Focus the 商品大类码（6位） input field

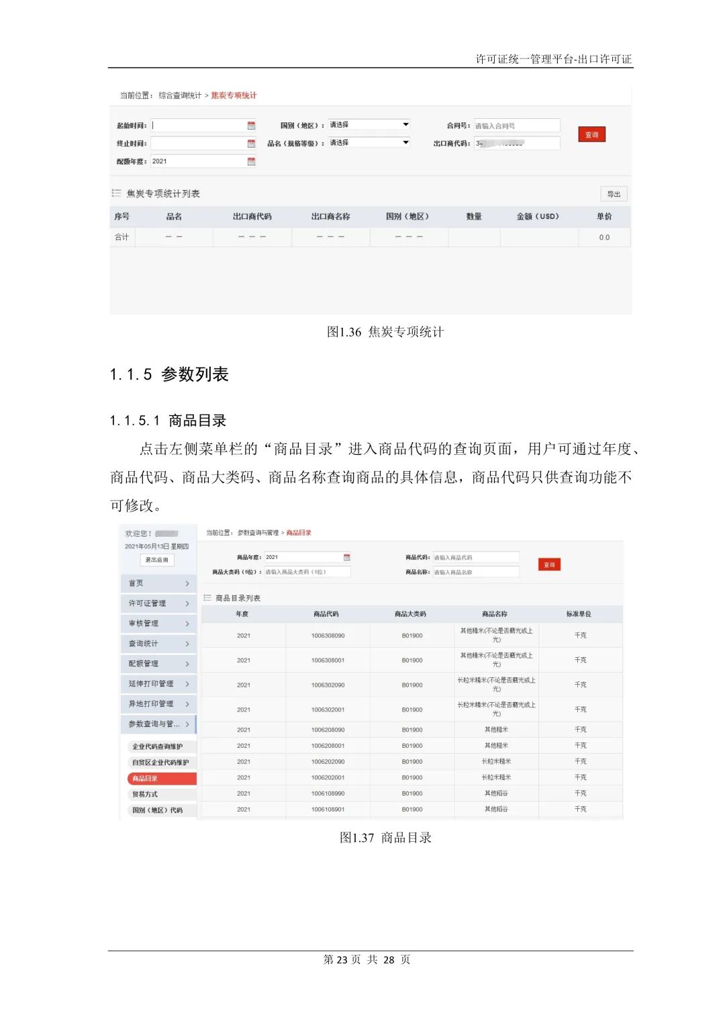[x=307, y=572]
